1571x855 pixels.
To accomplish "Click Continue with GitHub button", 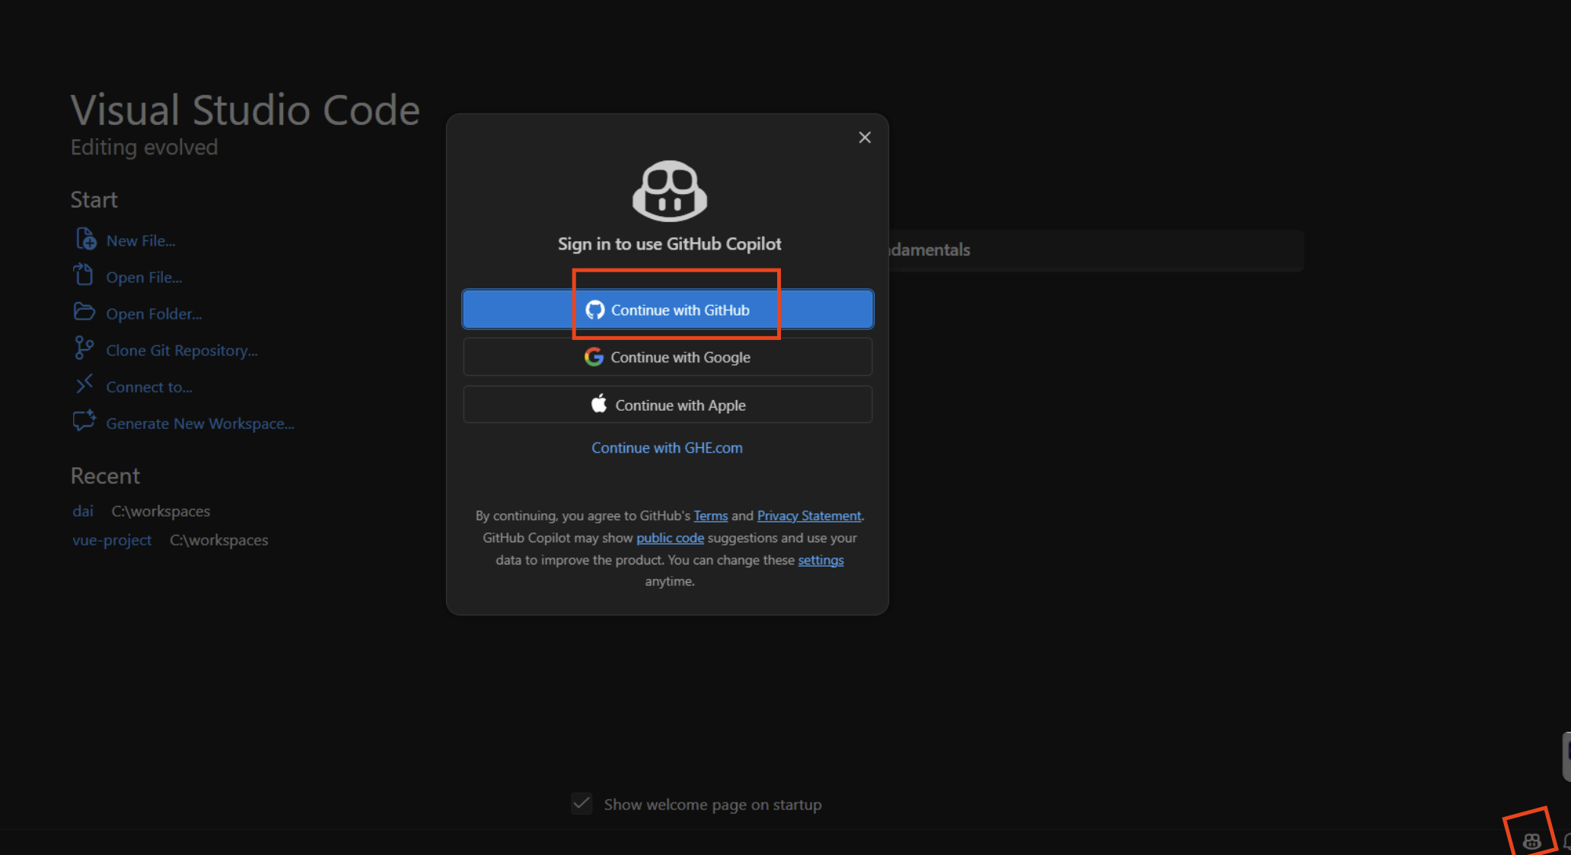I will coord(668,310).
